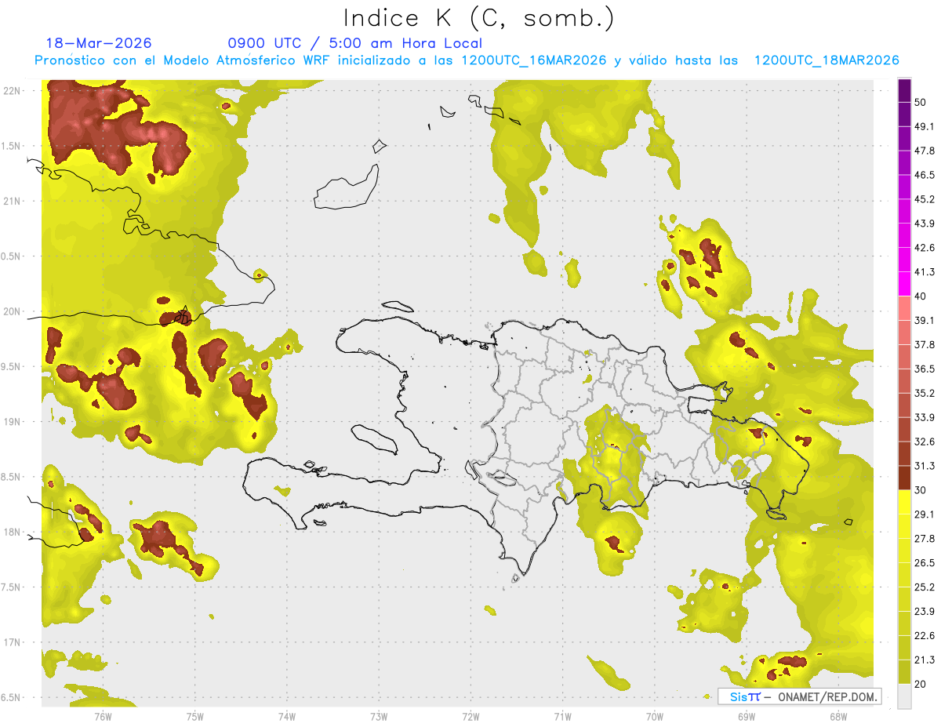Click the '27.8' color scale value
The width and height of the screenshot is (941, 727).
point(925,539)
